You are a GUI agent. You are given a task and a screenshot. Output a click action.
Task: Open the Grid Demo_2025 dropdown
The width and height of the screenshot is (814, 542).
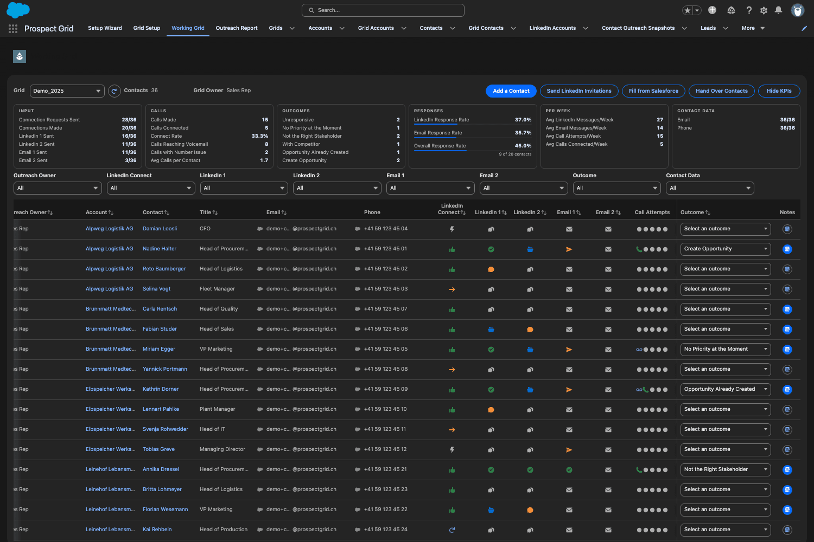pyautogui.click(x=67, y=91)
